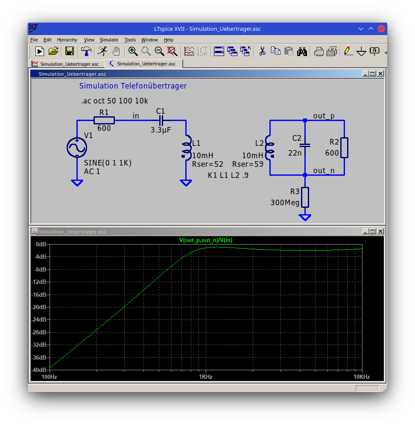Click the Paste clipboard icon
Screen dimensions: 415x425
[289, 51]
